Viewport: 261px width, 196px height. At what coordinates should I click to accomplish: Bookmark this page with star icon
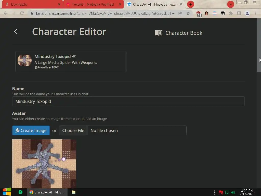tap(188, 13)
